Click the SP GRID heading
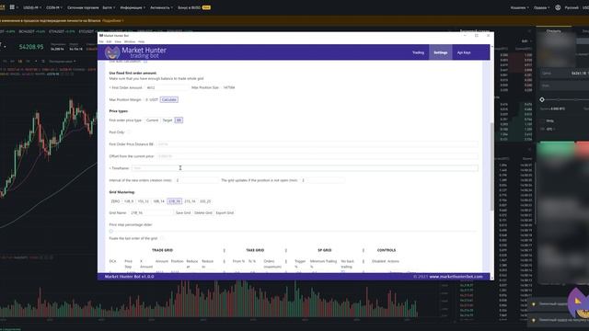The width and height of the screenshot is (589, 331). click(325, 250)
